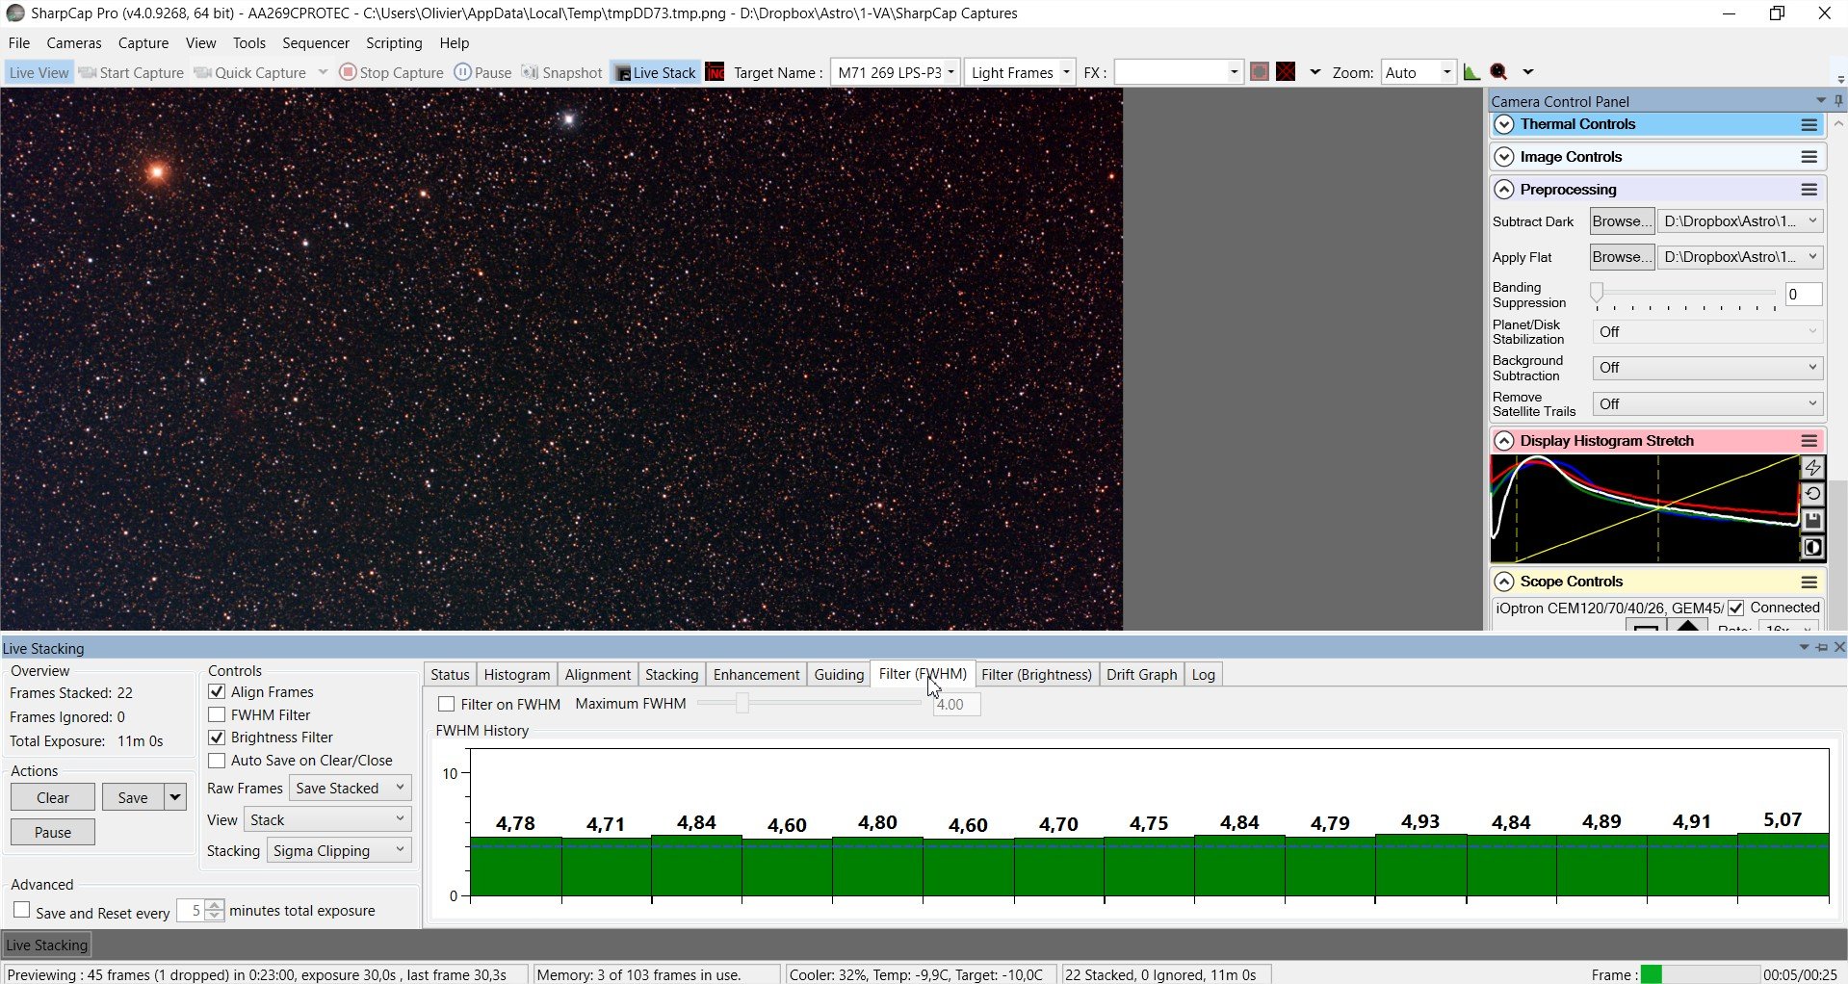Take a Snapshot from the toolbar
The height and width of the screenshot is (984, 1848).
coord(561,72)
